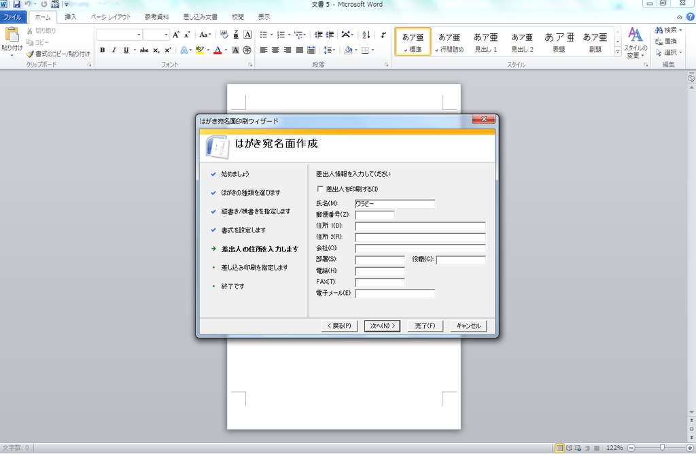Justify text in paragraph group
Viewport: 696px width, 454px height.
299,50
